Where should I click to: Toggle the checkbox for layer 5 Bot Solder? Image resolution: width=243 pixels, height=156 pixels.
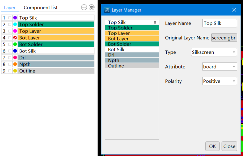pos(10,44)
